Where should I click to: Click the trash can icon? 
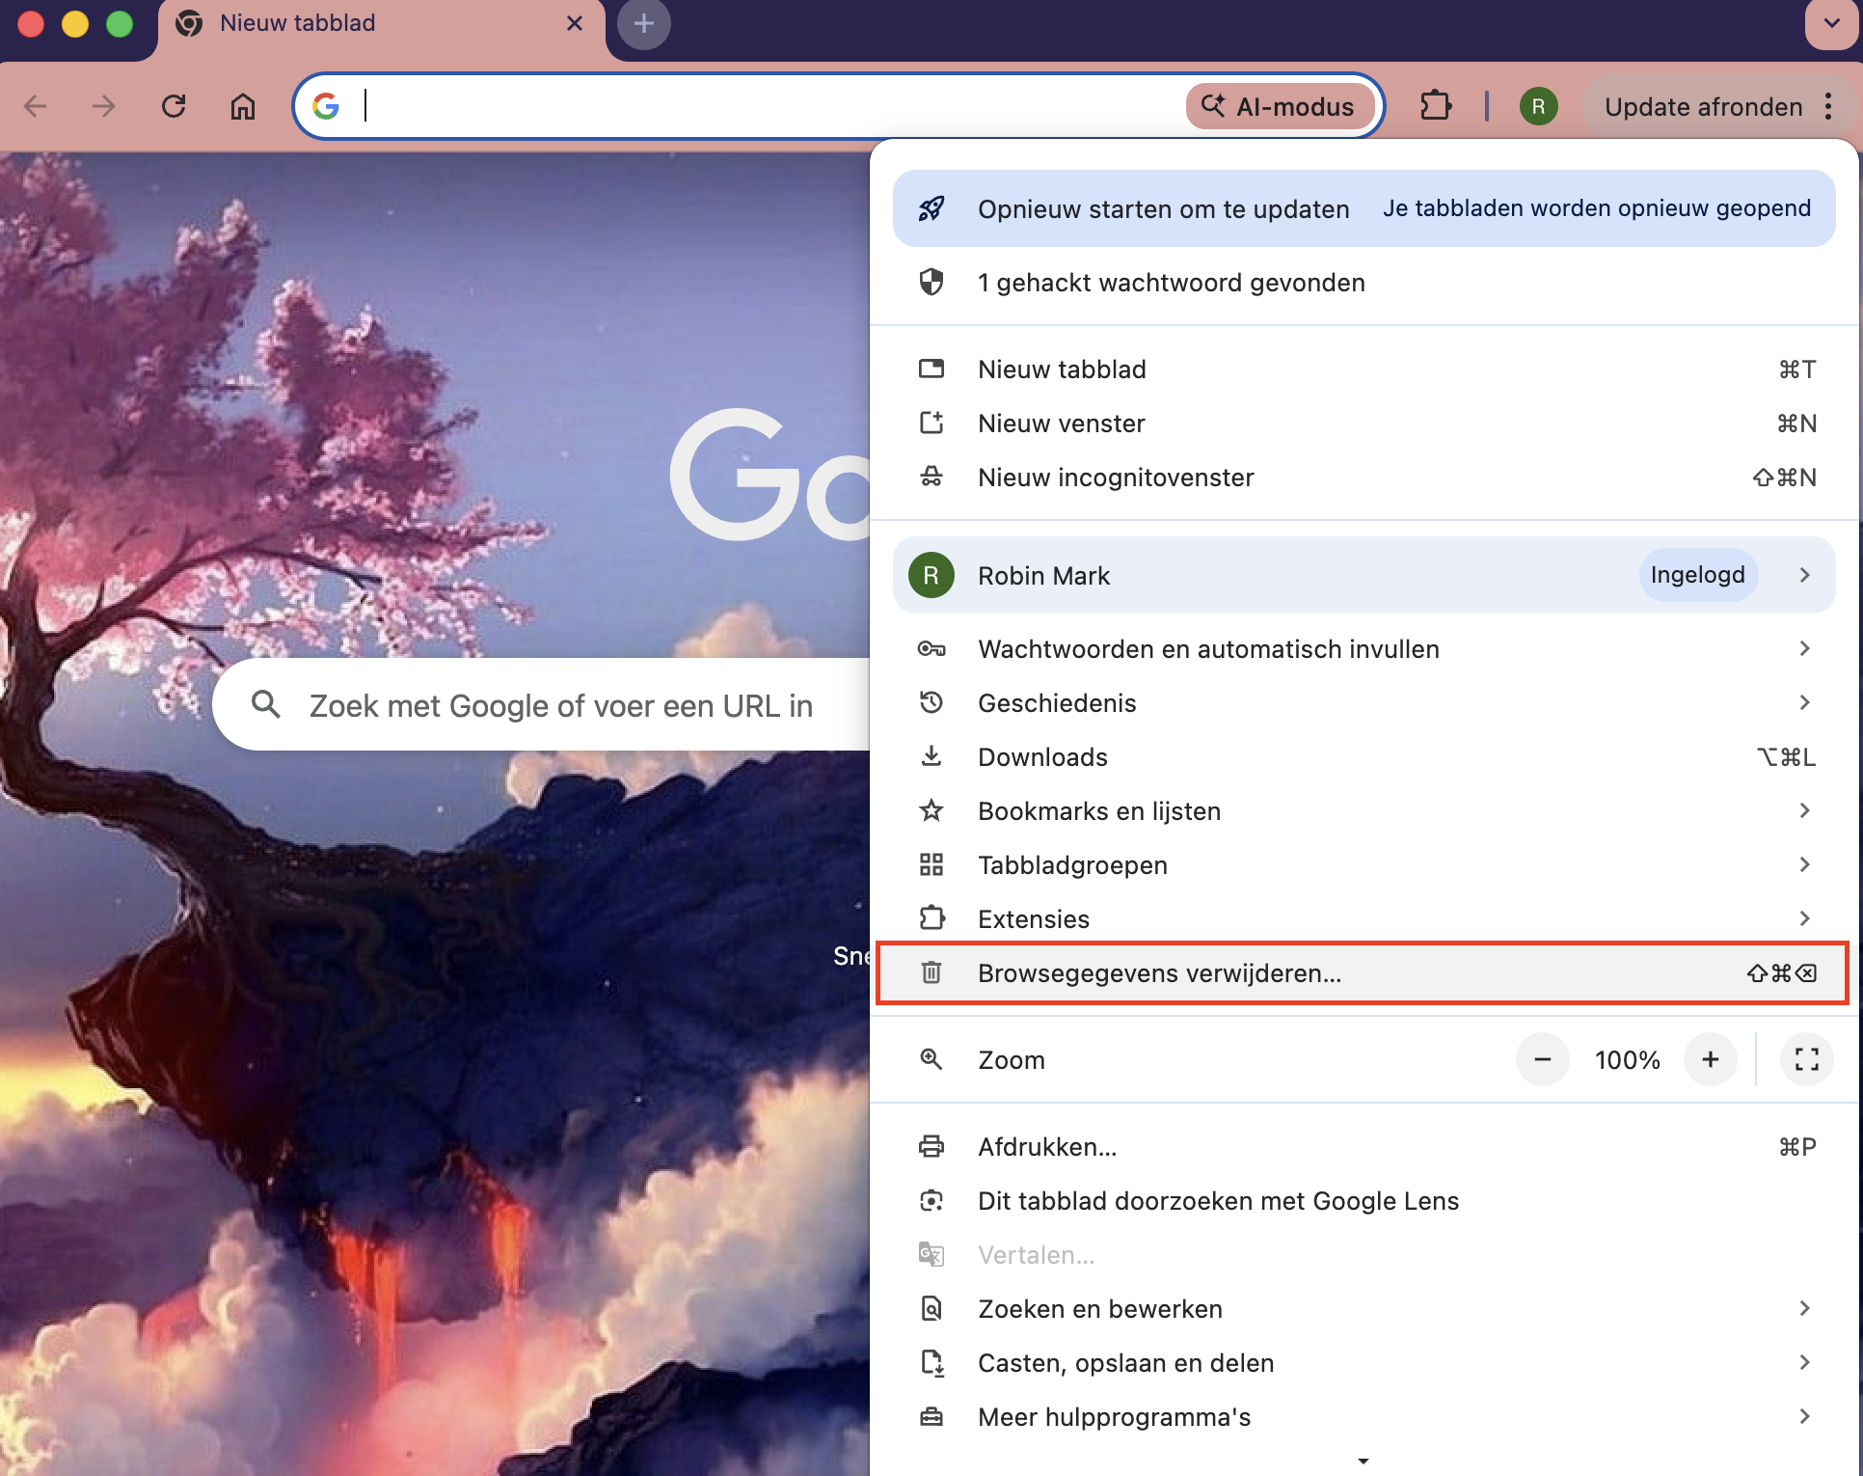[931, 972]
